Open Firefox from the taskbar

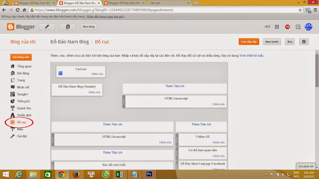click(76, 175)
